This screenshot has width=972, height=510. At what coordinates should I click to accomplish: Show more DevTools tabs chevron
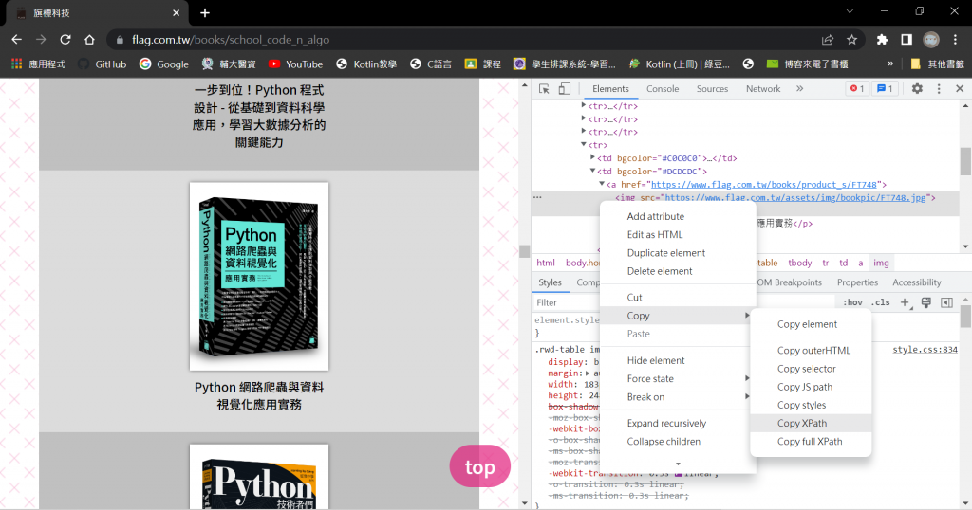point(799,89)
